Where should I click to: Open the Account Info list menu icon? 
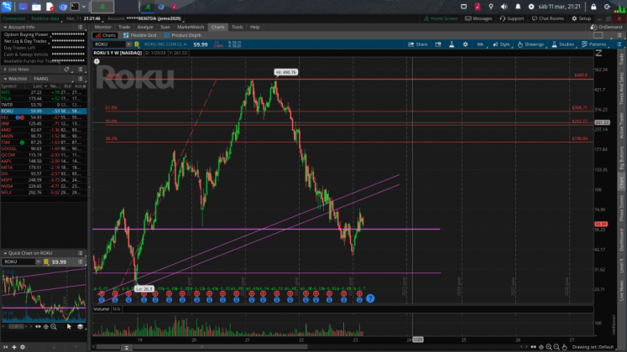point(81,27)
